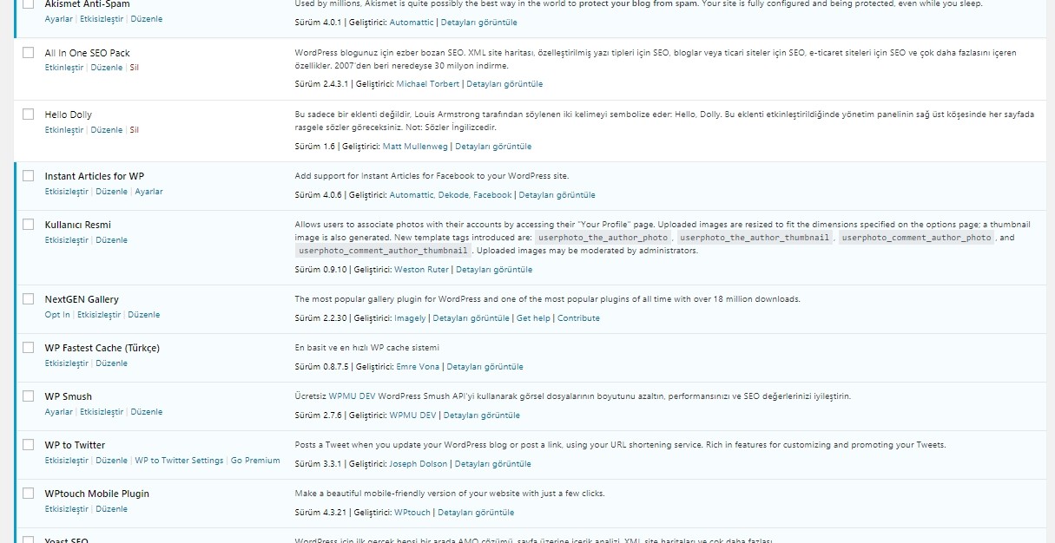The width and height of the screenshot is (1055, 543).
Task: Open the Imagely developer link
Action: point(410,318)
